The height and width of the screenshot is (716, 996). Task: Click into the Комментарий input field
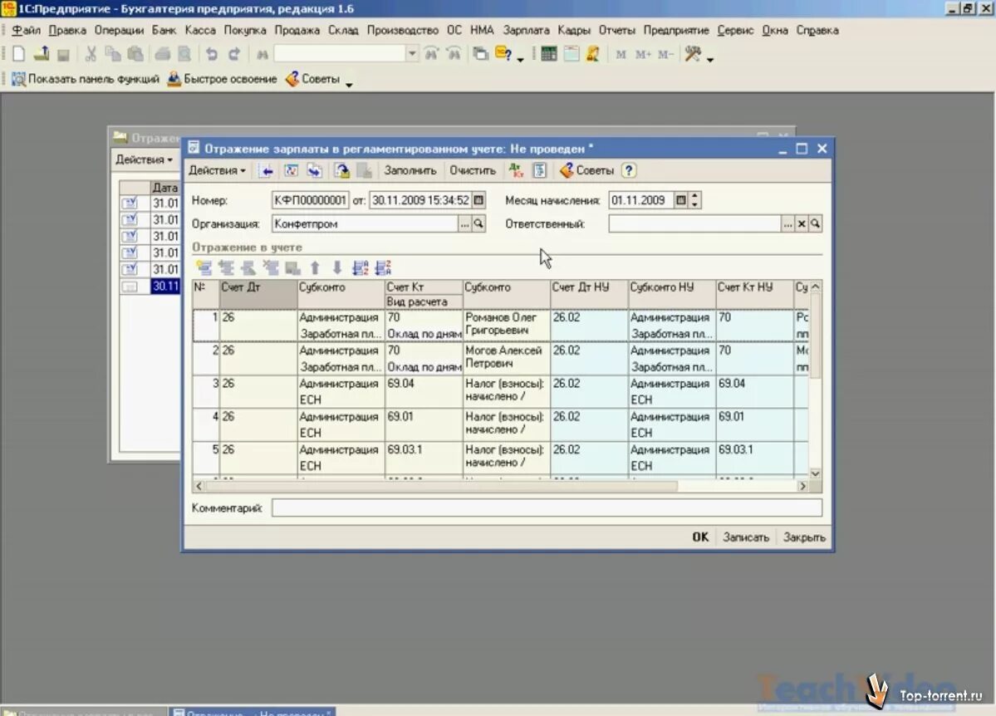pyautogui.click(x=547, y=508)
